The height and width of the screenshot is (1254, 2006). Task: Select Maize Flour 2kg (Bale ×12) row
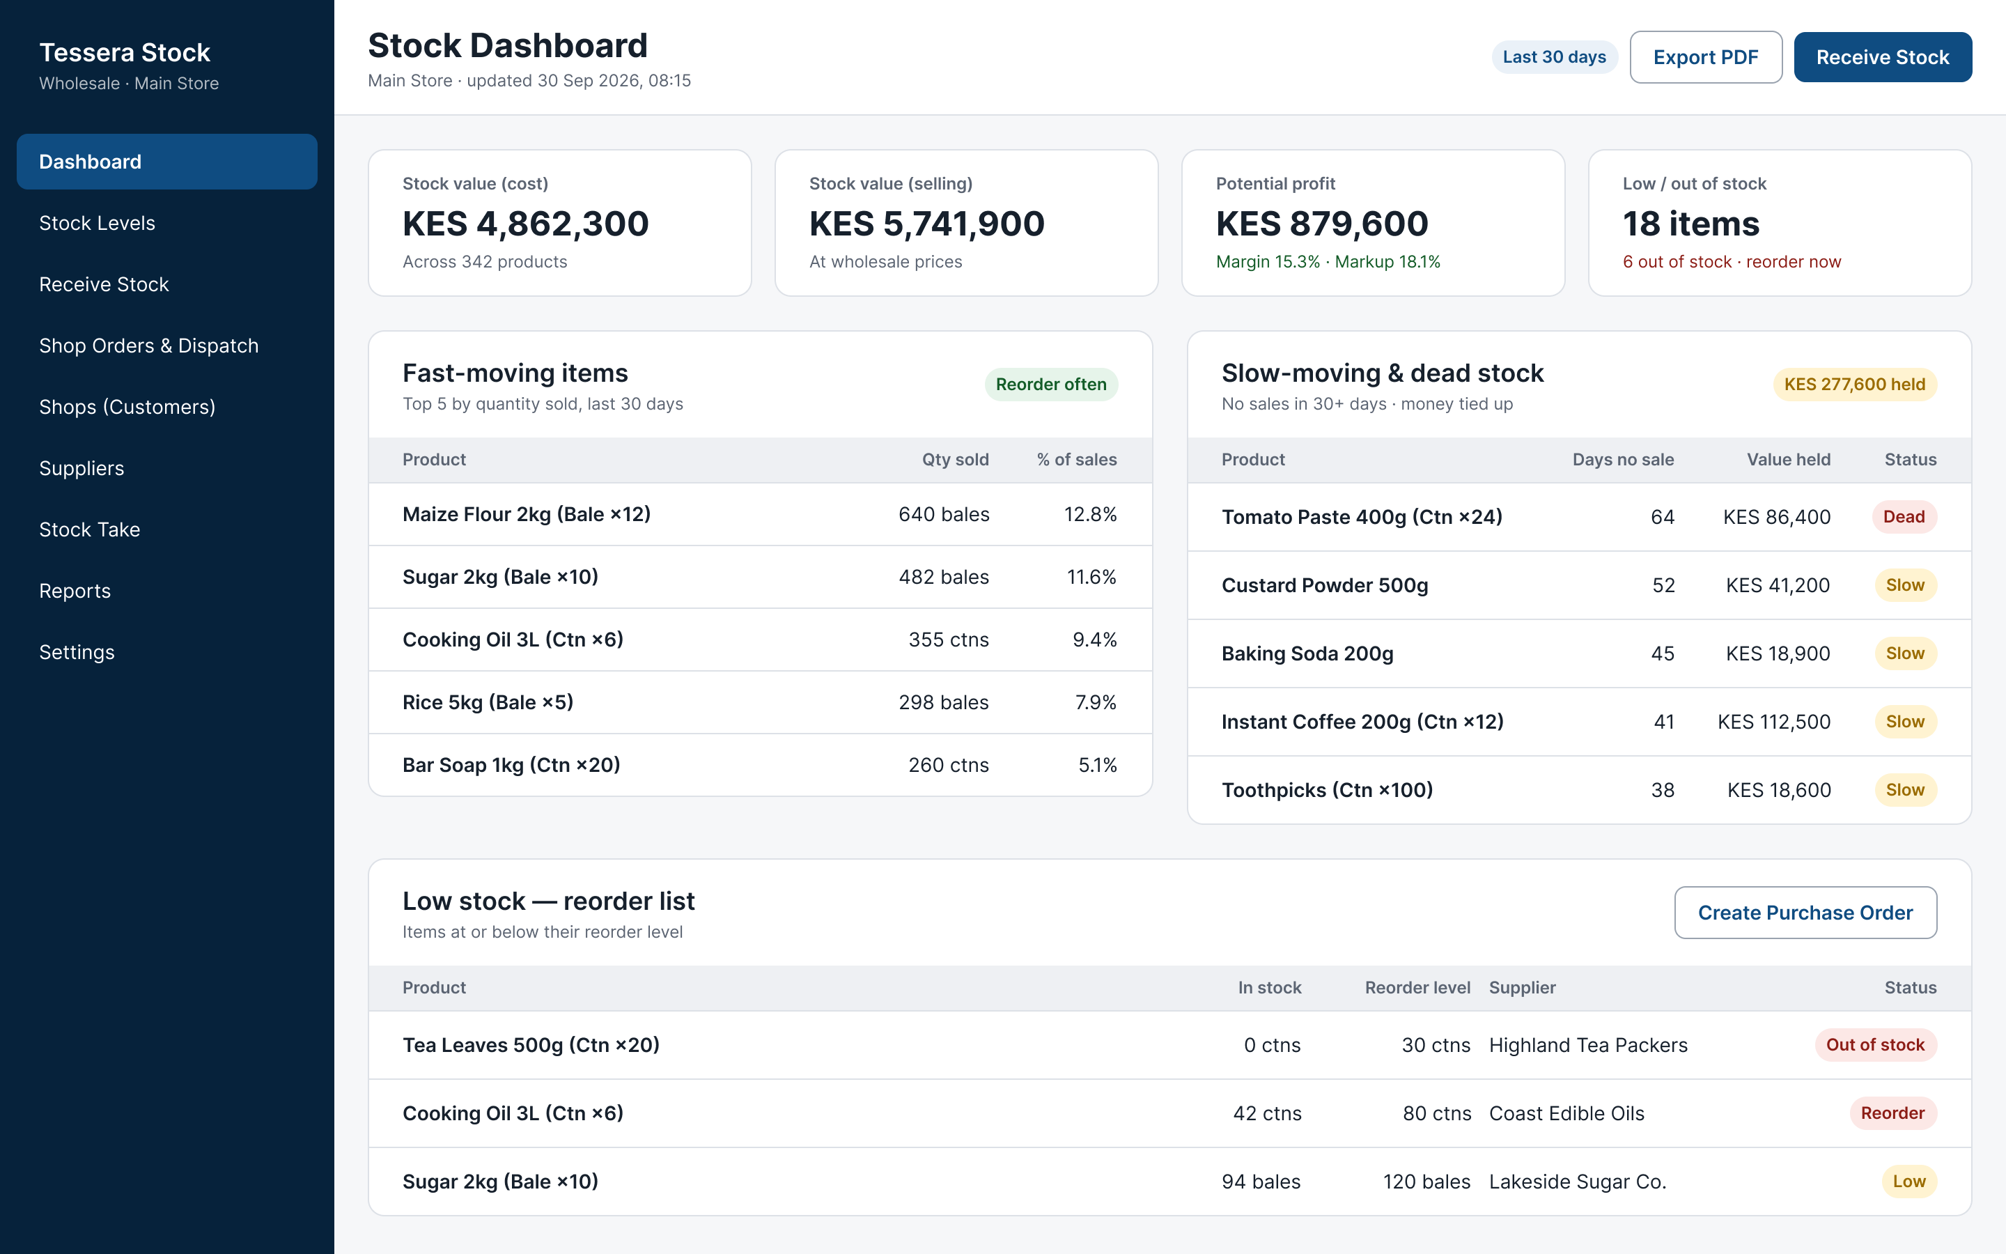tap(760, 514)
